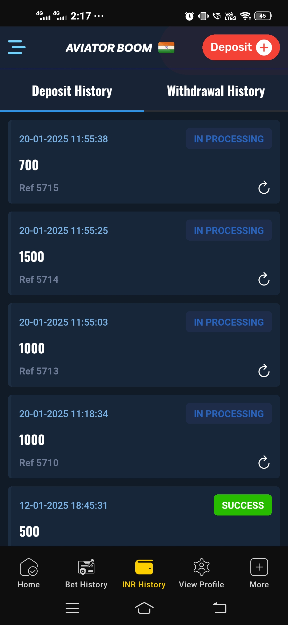Expand the More menu

(259, 573)
